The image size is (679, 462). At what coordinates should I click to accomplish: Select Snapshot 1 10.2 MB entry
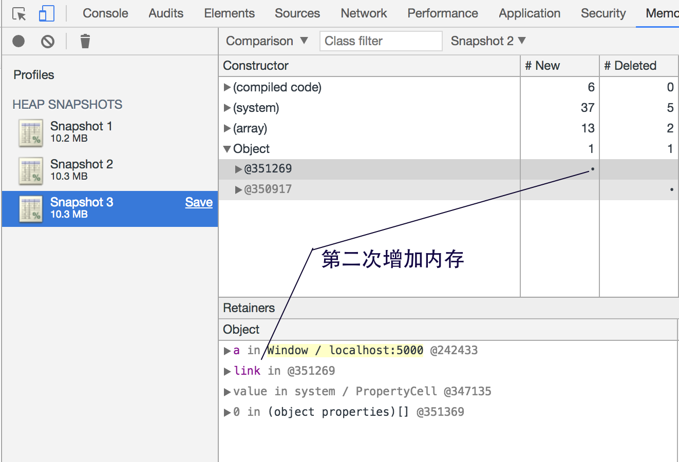110,133
